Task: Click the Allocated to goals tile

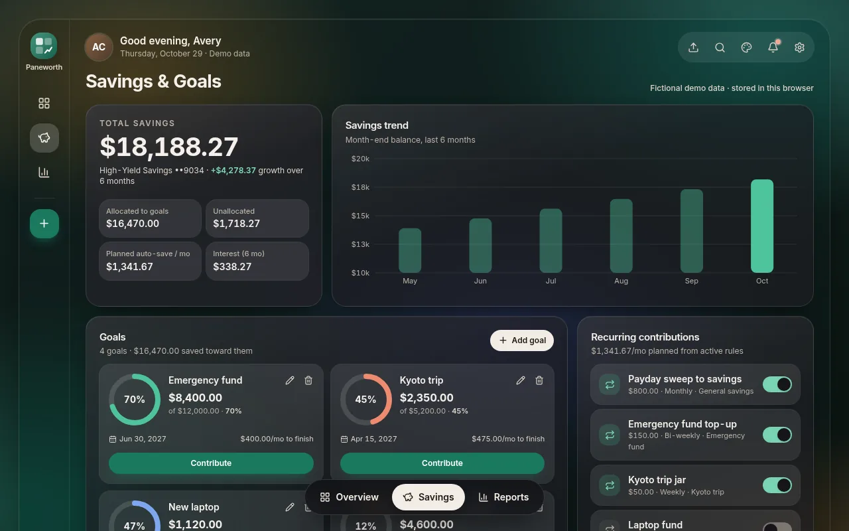Action: tap(150, 218)
